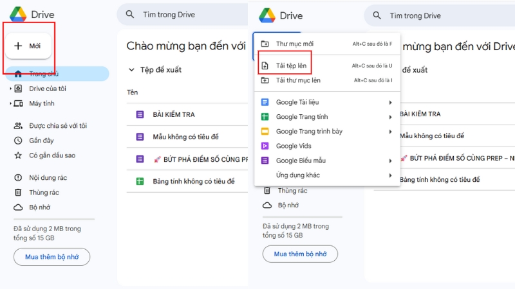Select Tải thư mục lên menu entry
Screen dimensions: 515x289
[x=297, y=80]
